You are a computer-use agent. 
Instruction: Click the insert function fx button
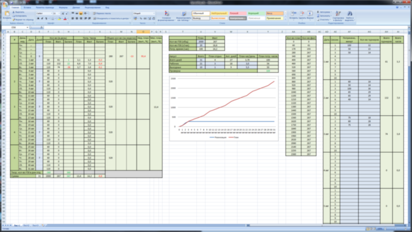click(x=41, y=27)
